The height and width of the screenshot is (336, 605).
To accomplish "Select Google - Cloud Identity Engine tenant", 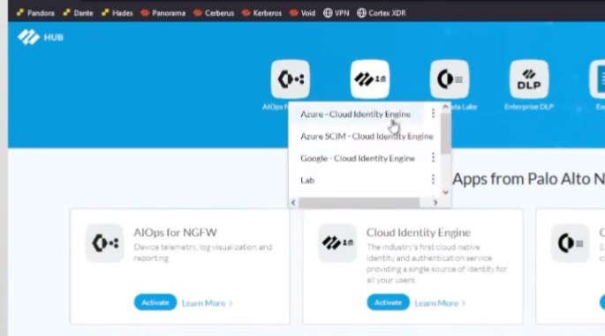I will 358,158.
